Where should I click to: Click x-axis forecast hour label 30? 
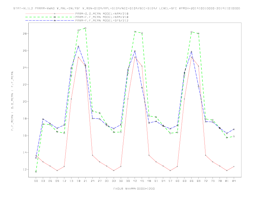(107, 181)
